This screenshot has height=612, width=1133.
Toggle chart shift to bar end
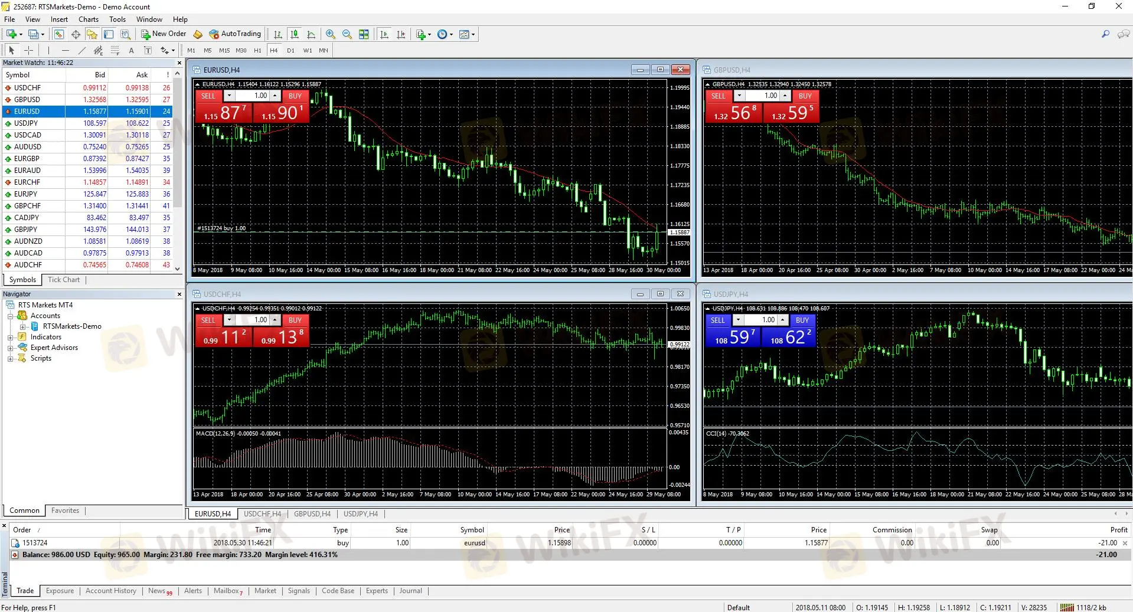[x=401, y=34]
